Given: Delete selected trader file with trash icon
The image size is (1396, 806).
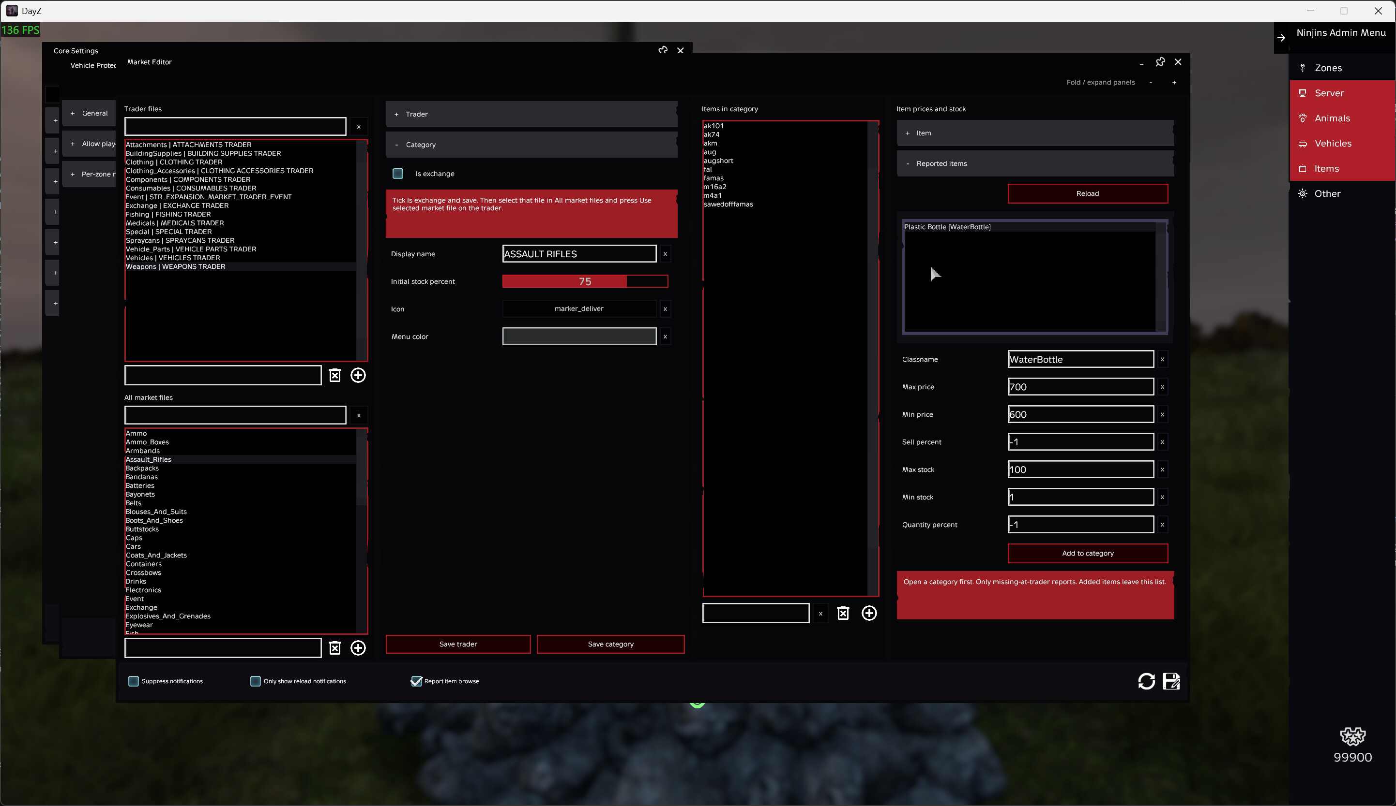Looking at the screenshot, I should point(334,376).
